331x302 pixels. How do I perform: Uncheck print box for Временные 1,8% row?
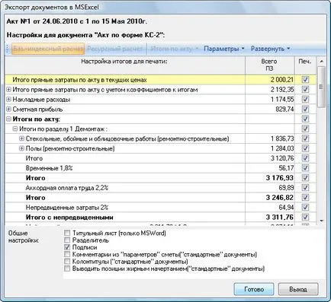pos(305,168)
